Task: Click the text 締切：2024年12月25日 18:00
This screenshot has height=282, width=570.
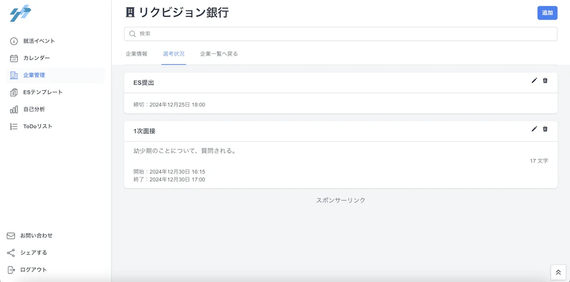Action: click(169, 104)
